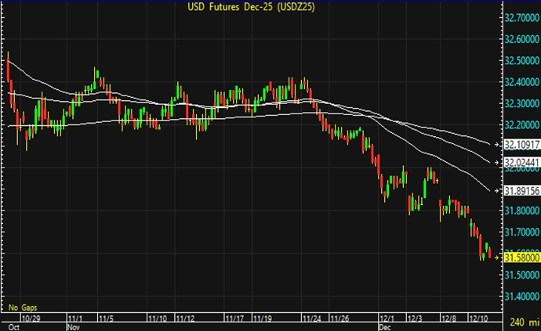Click the arrow marker beside 32.02441

[x=496, y=162]
